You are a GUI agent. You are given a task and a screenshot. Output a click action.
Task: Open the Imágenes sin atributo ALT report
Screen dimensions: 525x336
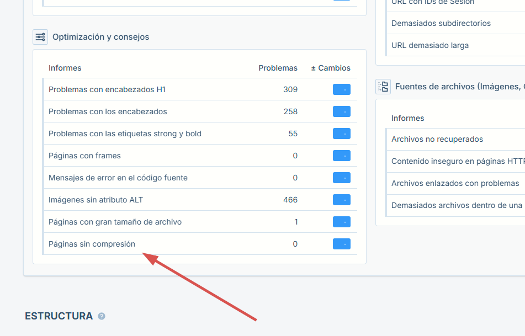click(97, 200)
